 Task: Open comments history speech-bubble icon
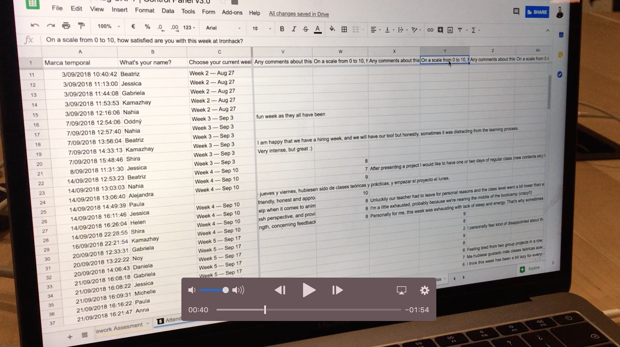click(516, 12)
